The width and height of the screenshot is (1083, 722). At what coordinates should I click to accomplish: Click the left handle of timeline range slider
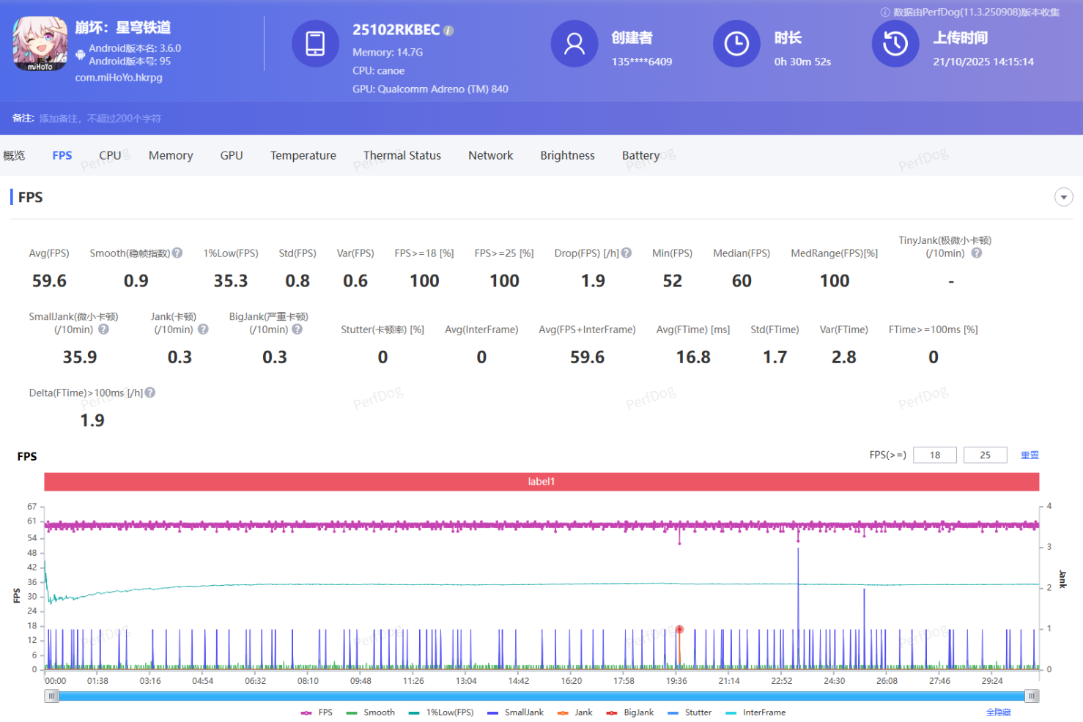(x=51, y=696)
